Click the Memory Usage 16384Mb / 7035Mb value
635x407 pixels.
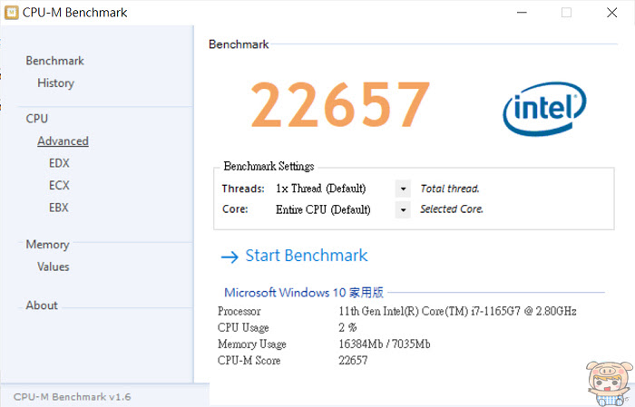click(x=385, y=344)
